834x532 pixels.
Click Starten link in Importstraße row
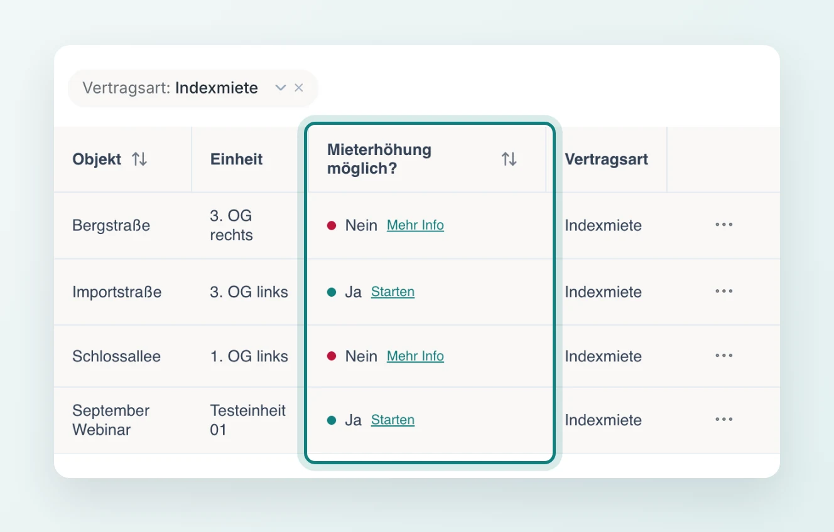(393, 292)
